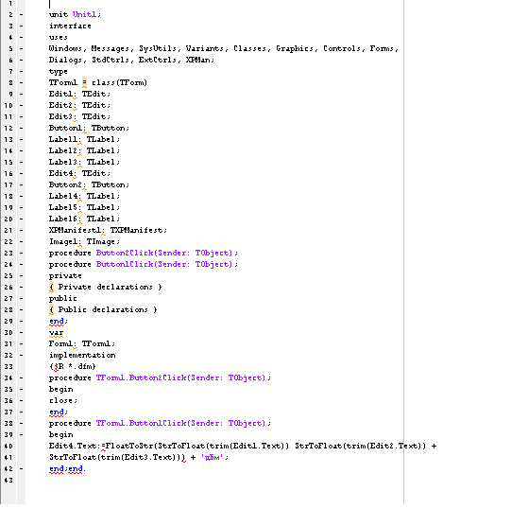Click the 'Image1: TImage;' declaration
The image size is (511, 509).
[84, 241]
